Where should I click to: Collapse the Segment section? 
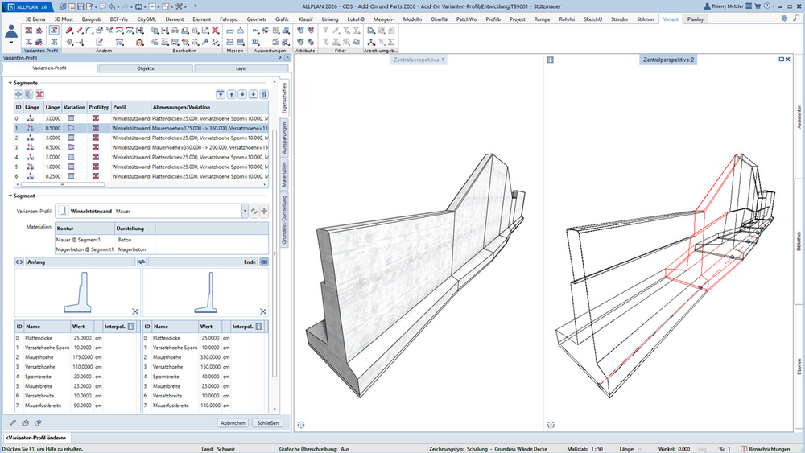10,196
